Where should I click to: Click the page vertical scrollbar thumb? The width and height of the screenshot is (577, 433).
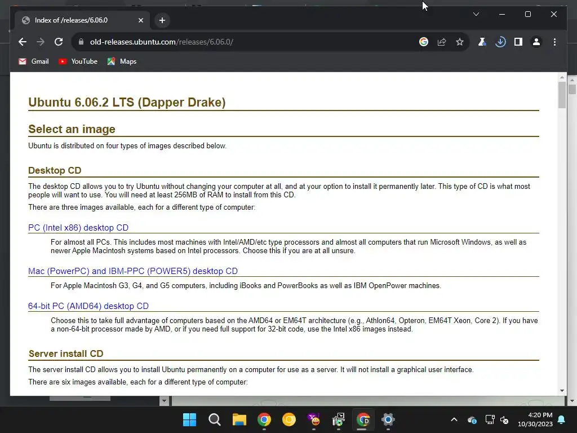[562, 95]
